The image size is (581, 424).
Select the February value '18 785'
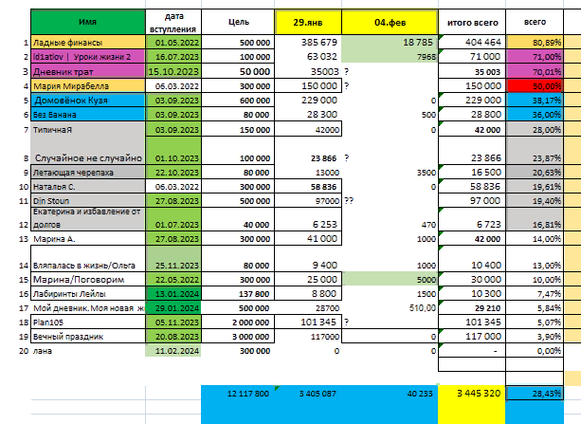click(x=390, y=43)
